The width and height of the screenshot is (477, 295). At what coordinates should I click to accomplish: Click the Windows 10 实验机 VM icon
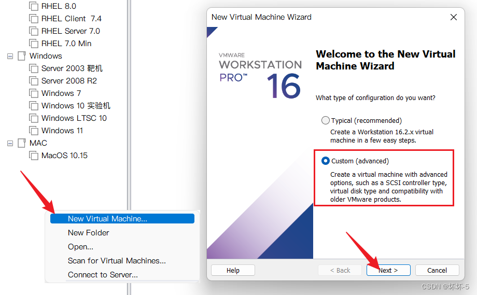click(x=34, y=106)
